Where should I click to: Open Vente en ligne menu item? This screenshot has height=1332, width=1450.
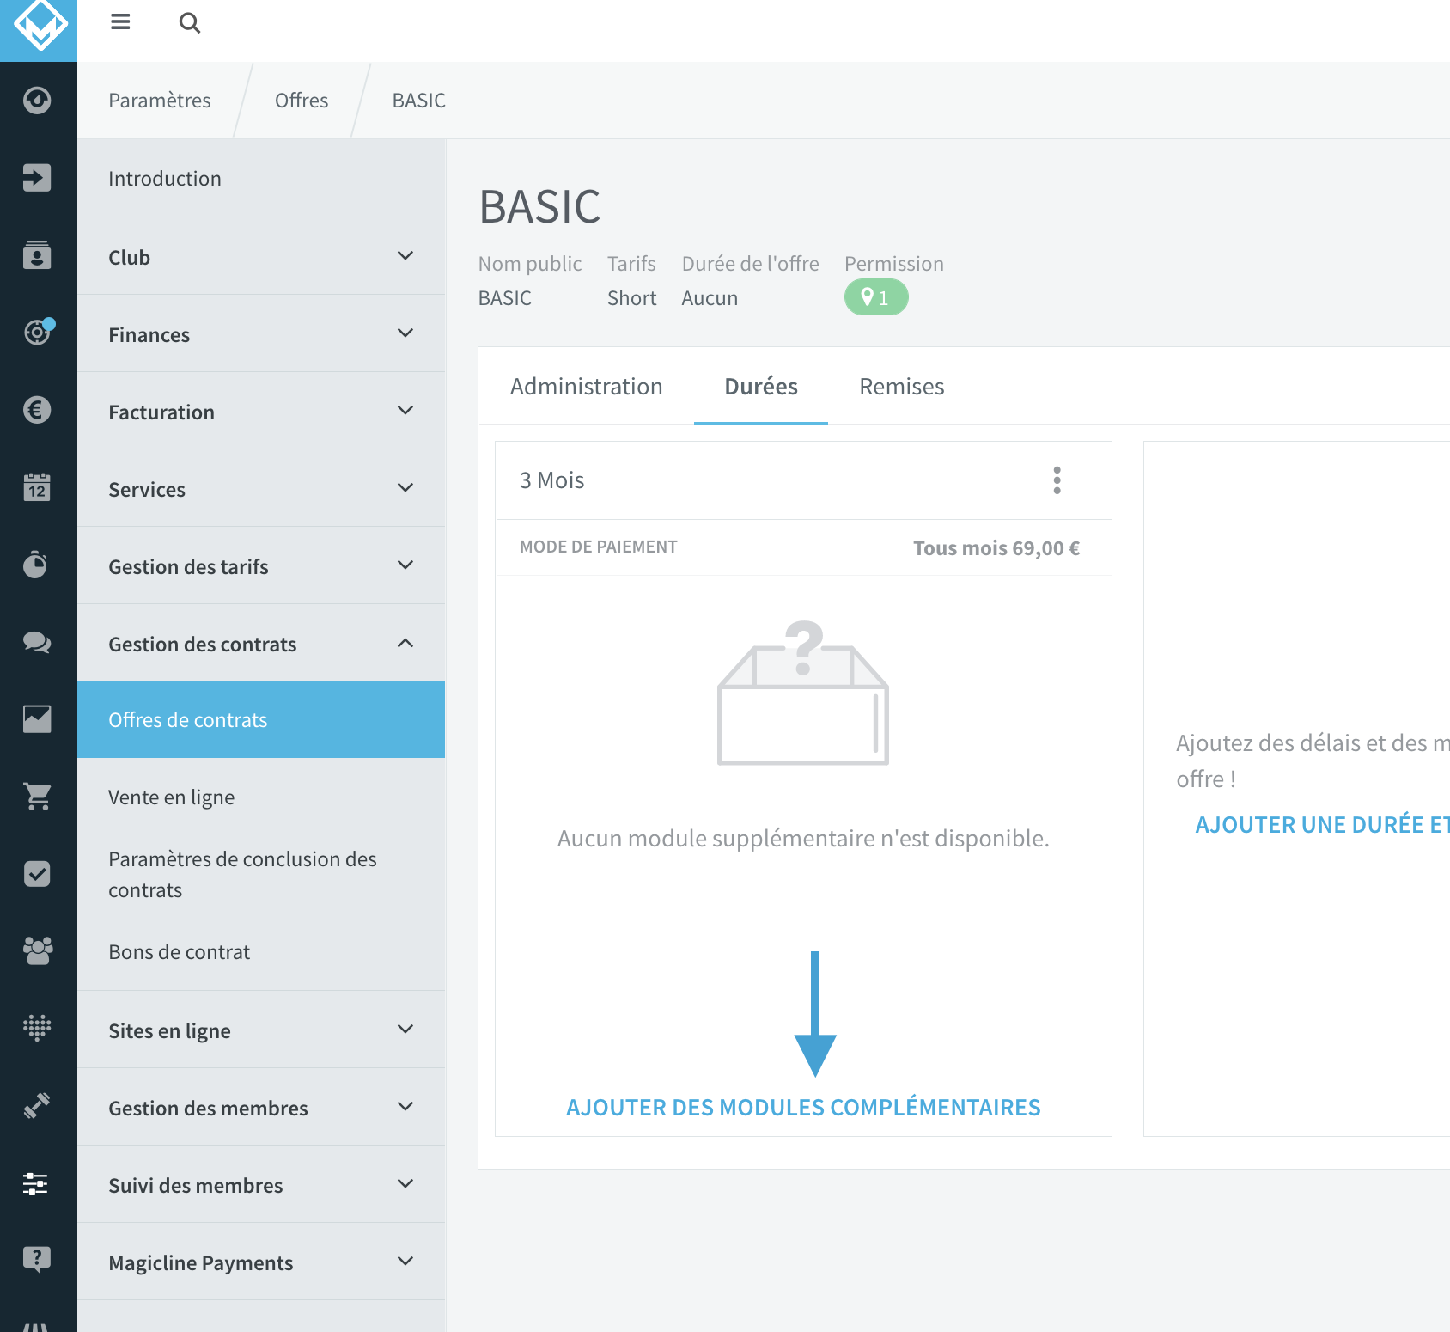pyautogui.click(x=261, y=797)
